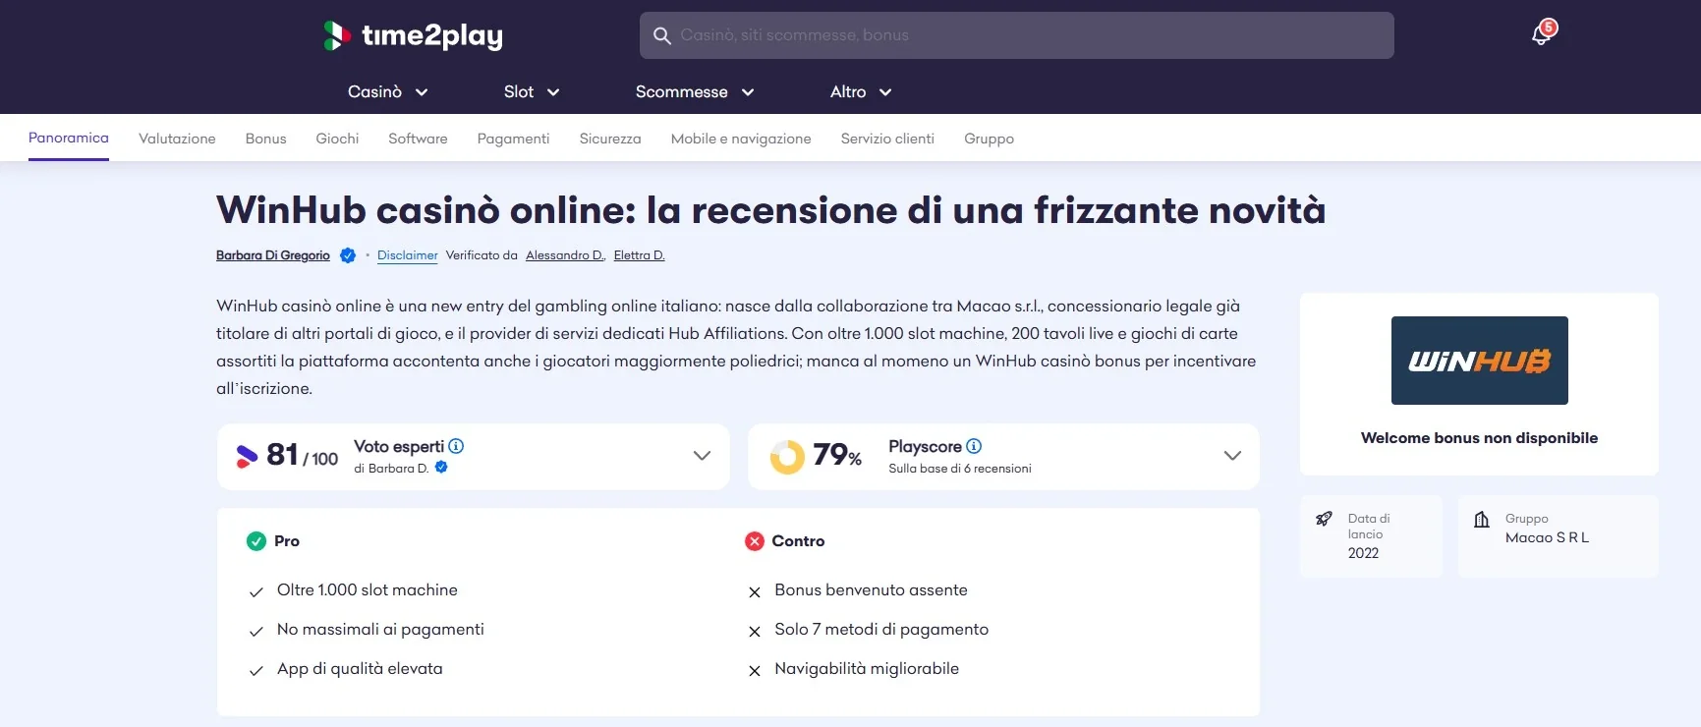Select the Panoramica tab
The height and width of the screenshot is (727, 1701).
tap(69, 139)
